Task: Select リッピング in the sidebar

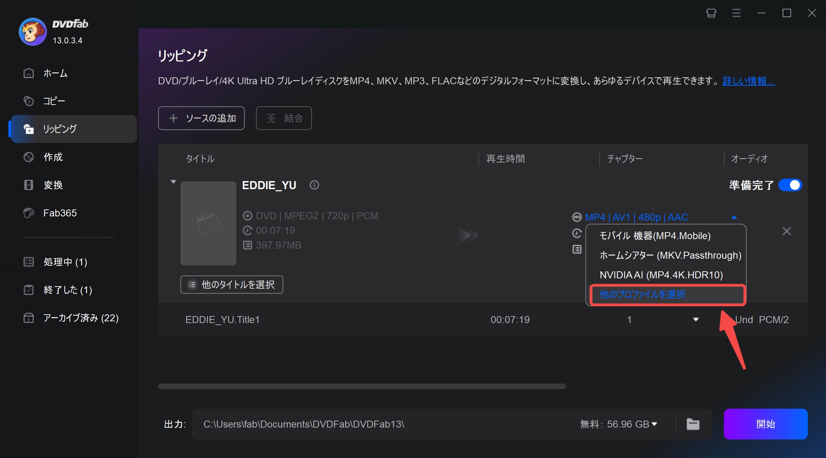Action: coord(73,129)
